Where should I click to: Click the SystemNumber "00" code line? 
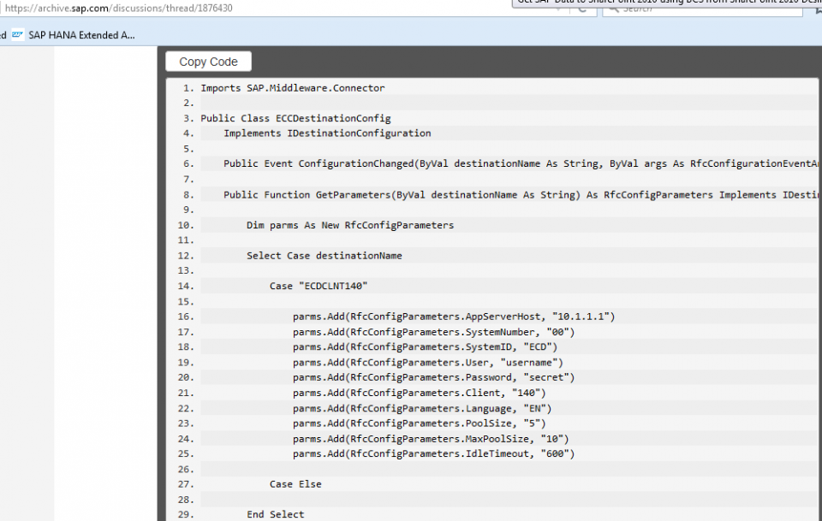tap(432, 332)
